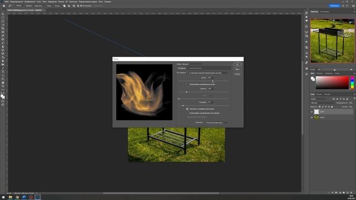Toggle the checkbox in the pen options bar
Image resolution: width=356 pixels, height=200 pixels.
tap(81, 6)
